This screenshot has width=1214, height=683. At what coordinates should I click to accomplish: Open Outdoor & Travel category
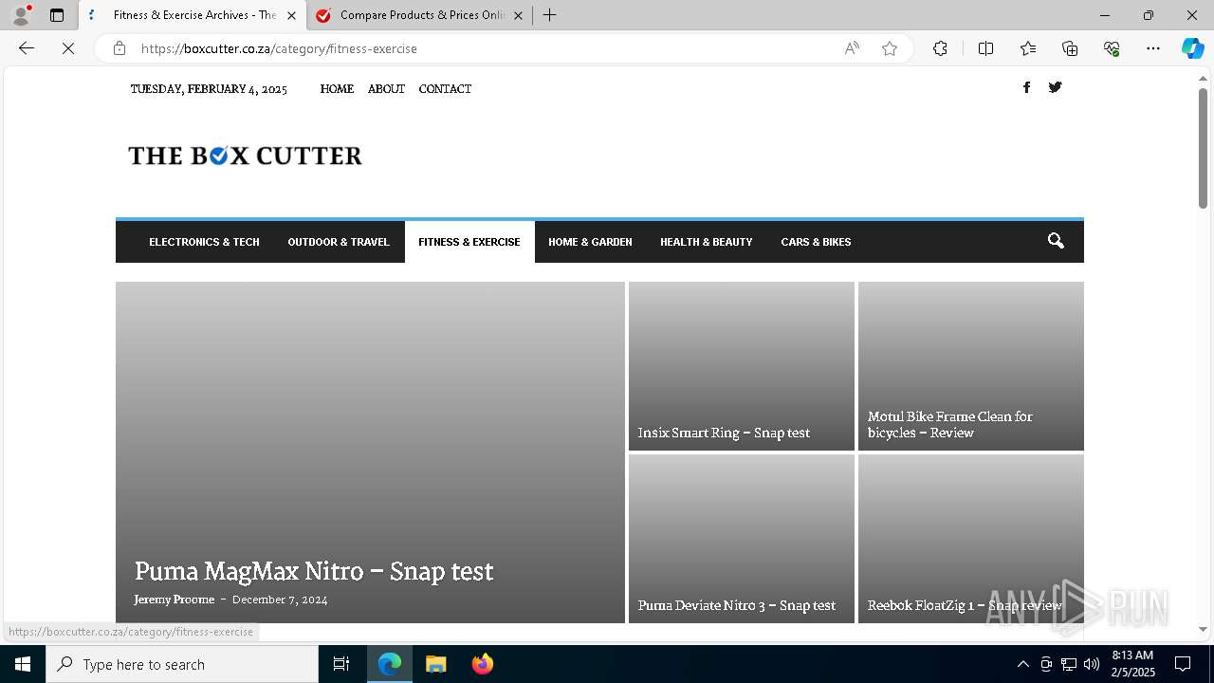point(339,242)
